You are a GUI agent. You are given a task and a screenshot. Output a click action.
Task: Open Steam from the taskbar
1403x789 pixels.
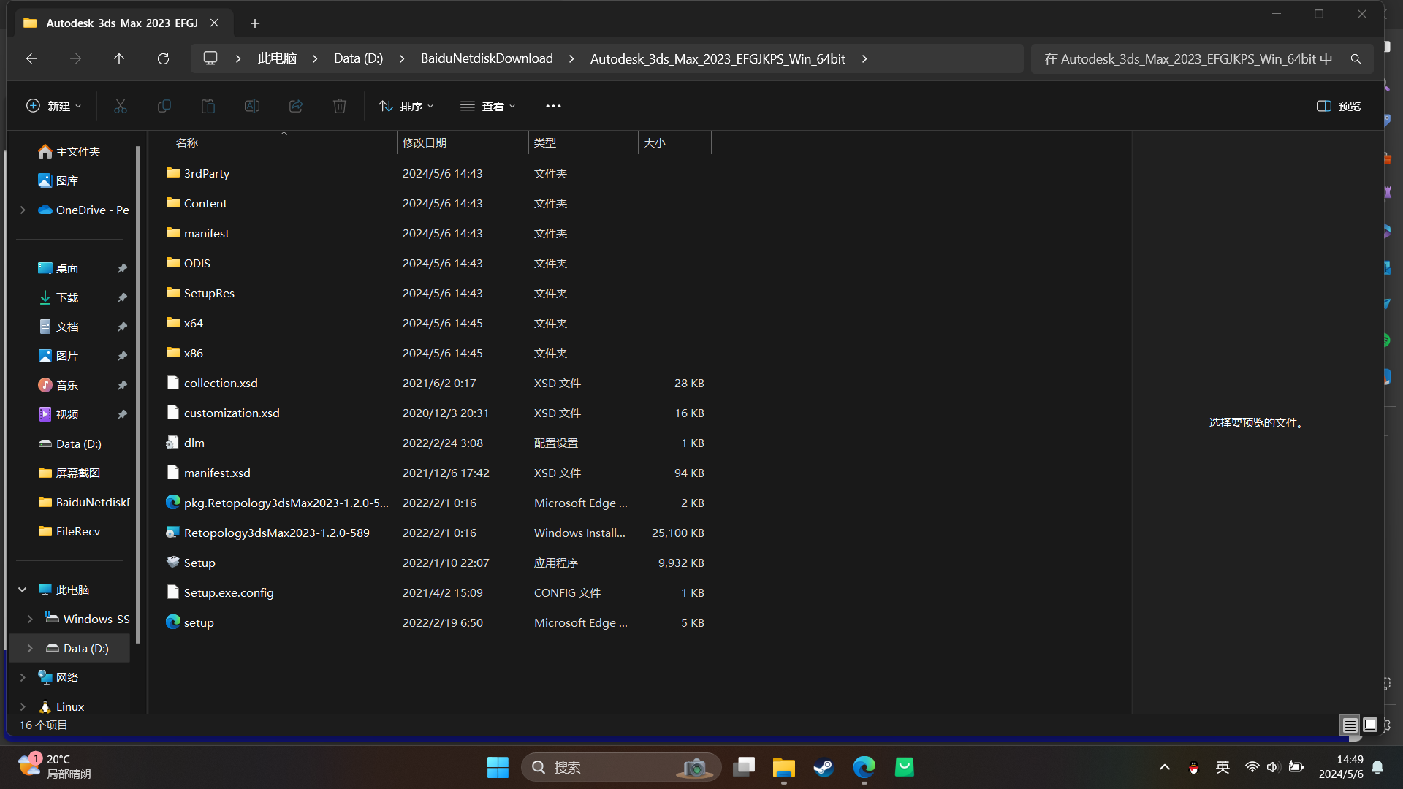click(824, 767)
